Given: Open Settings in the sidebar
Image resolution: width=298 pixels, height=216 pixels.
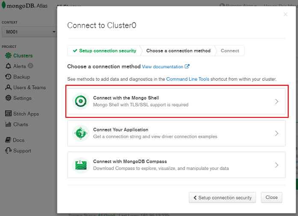Looking at the screenshot, I should [22, 98].
